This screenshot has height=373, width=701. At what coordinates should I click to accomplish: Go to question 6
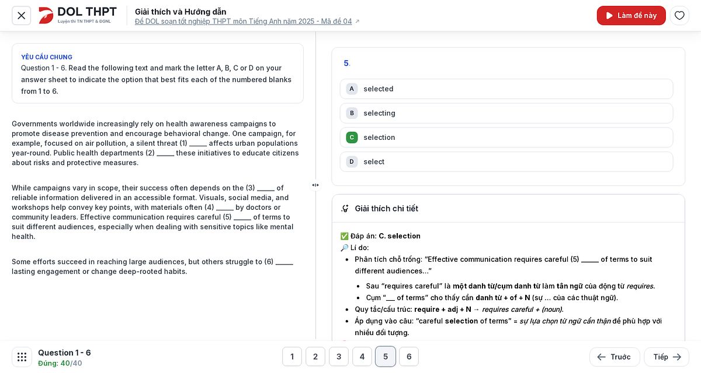coord(409,357)
